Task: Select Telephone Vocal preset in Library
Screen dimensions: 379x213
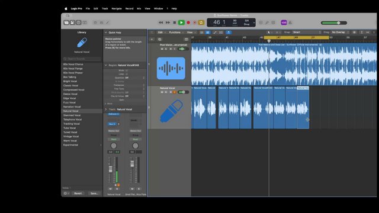Action: click(x=72, y=120)
